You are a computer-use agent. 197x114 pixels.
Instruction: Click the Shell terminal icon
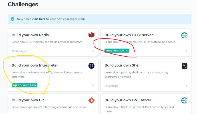point(184,66)
